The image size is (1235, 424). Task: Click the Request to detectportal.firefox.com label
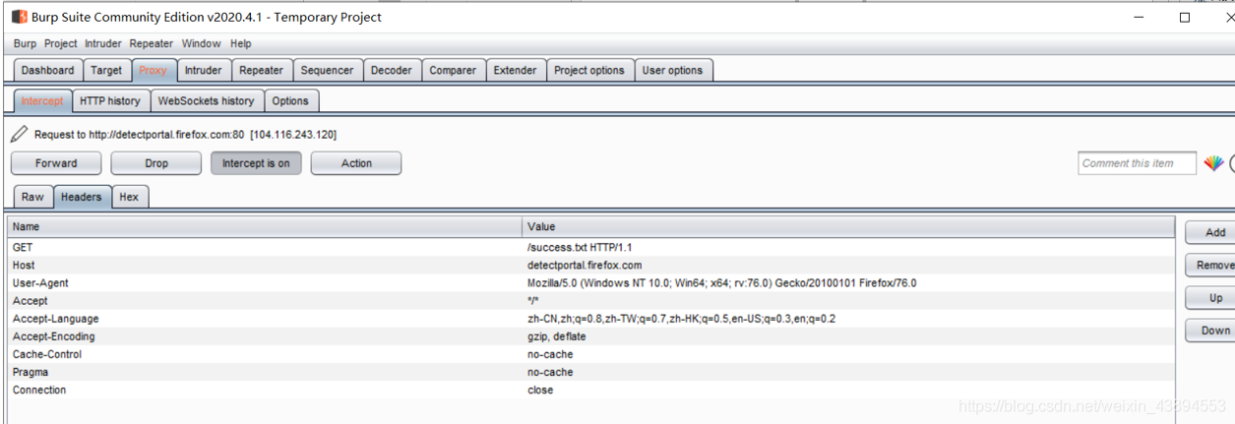pyautogui.click(x=185, y=135)
